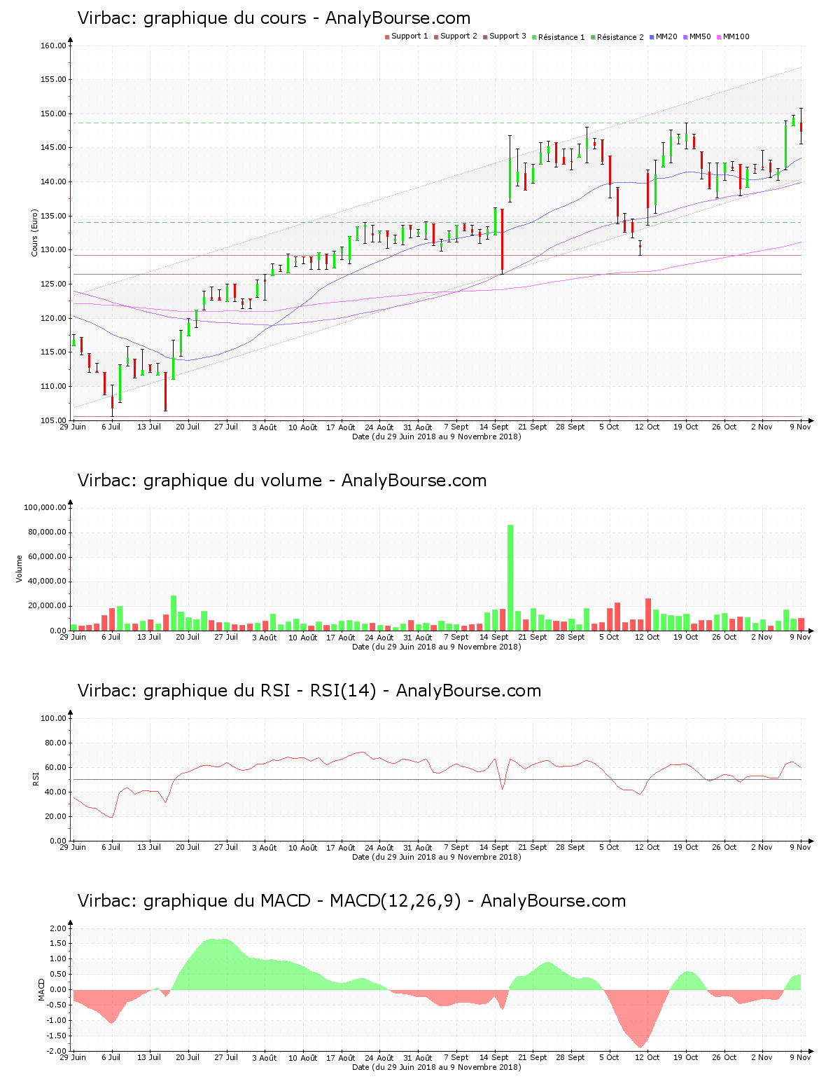Image resolution: width=840 pixels, height=1086 pixels.
Task: Click the volume chart title 'graphique du volume'
Action: point(232,481)
